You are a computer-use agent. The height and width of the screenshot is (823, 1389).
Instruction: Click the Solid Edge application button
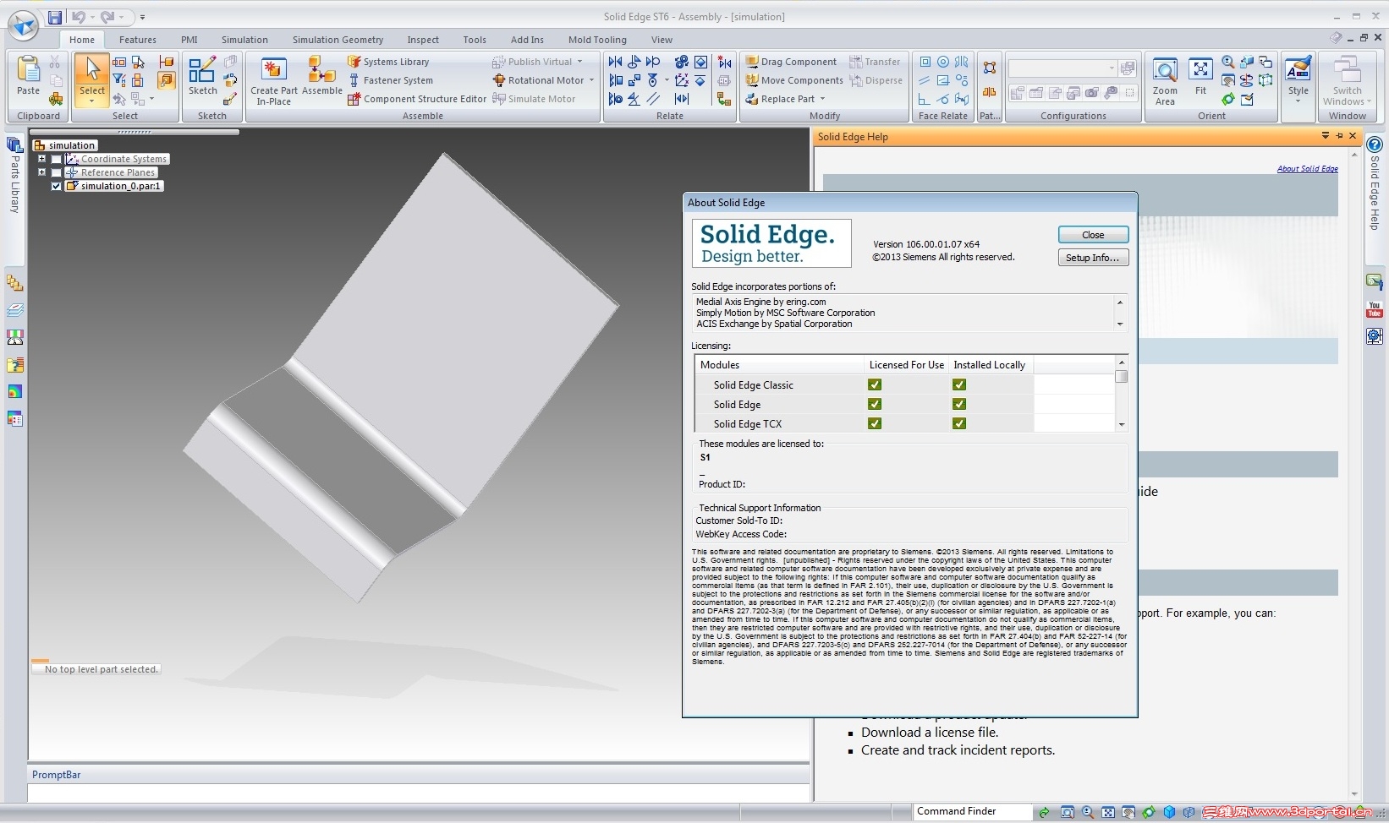point(23,25)
